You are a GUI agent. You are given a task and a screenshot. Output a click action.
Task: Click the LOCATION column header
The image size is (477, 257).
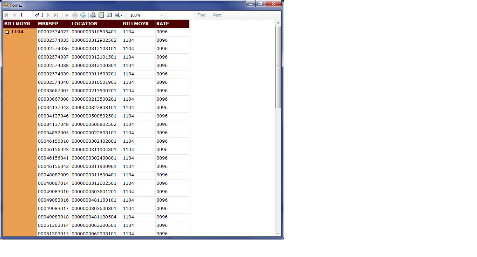pos(96,24)
